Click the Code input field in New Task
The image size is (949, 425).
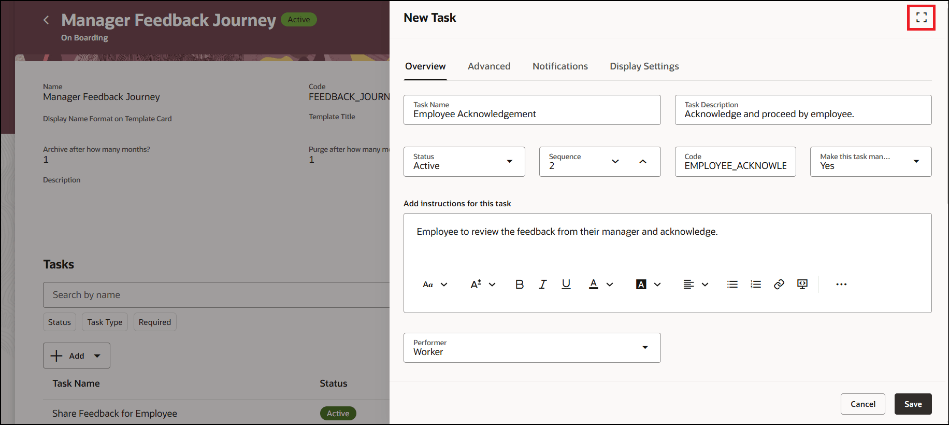point(735,162)
